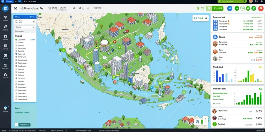This screenshot has width=265, height=132.
Task: Open the leaf icon in the left sidebar
Action: coord(5,27)
